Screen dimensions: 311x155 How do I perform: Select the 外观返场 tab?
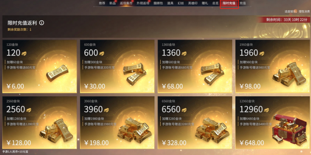click(x=143, y=3)
